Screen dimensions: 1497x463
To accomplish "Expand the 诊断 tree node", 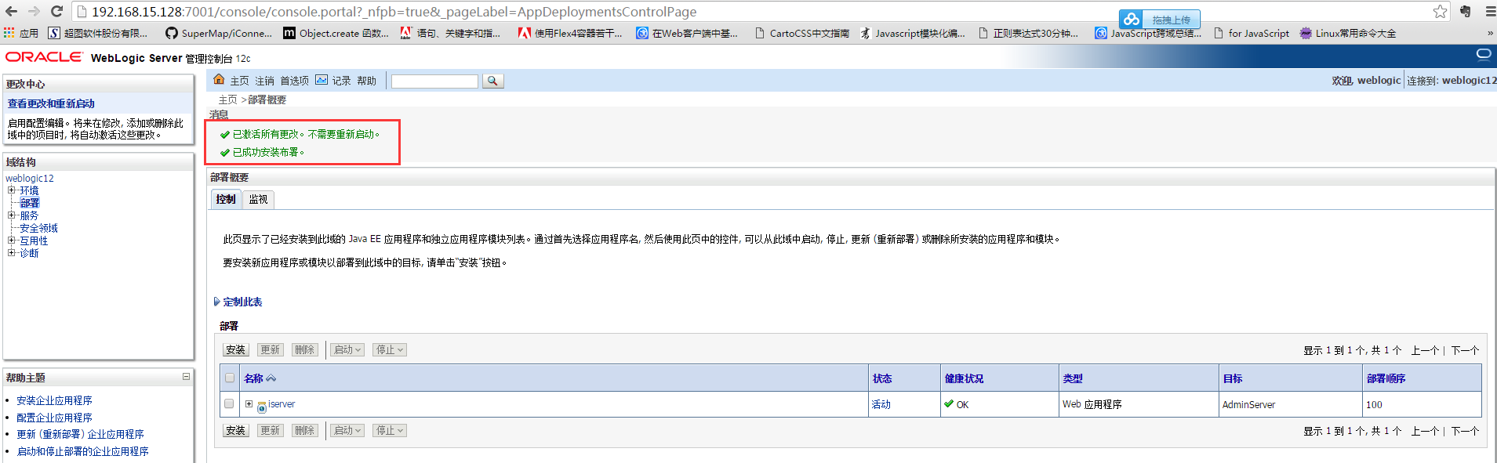I will coord(11,253).
